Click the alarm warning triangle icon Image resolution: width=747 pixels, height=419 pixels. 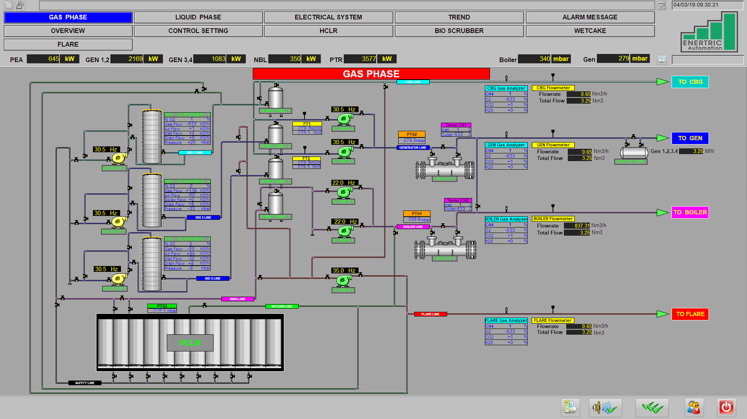click(20, 5)
